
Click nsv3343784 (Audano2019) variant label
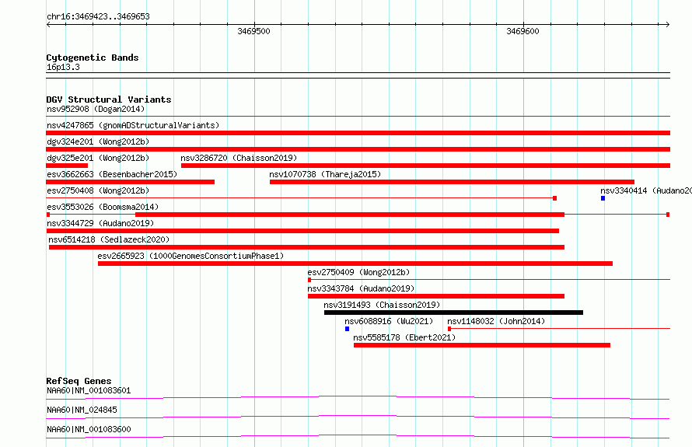pyautogui.click(x=361, y=288)
